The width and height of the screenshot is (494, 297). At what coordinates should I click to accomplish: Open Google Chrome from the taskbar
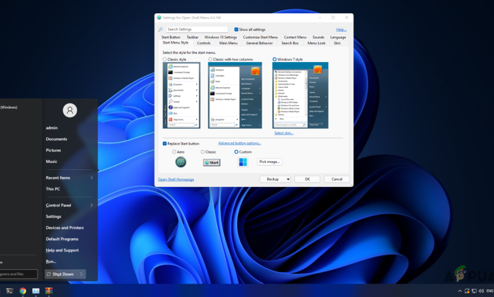click(23, 291)
